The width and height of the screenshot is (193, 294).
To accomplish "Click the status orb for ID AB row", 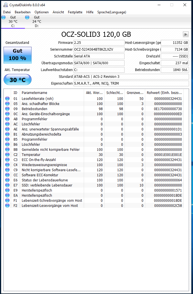I will coord(7,119).
